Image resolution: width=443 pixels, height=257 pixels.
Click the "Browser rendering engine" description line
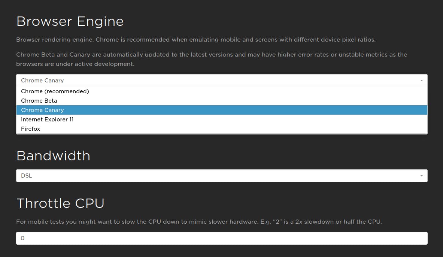click(195, 40)
